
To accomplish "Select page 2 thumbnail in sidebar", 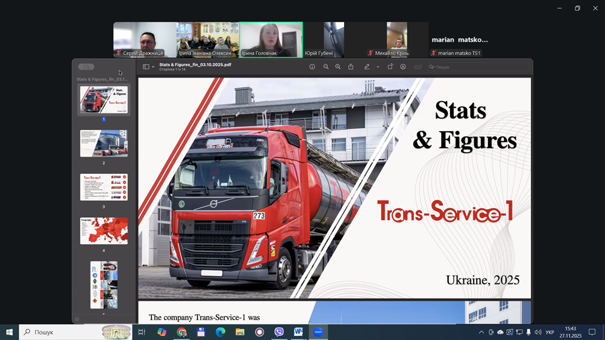I will click(x=104, y=144).
